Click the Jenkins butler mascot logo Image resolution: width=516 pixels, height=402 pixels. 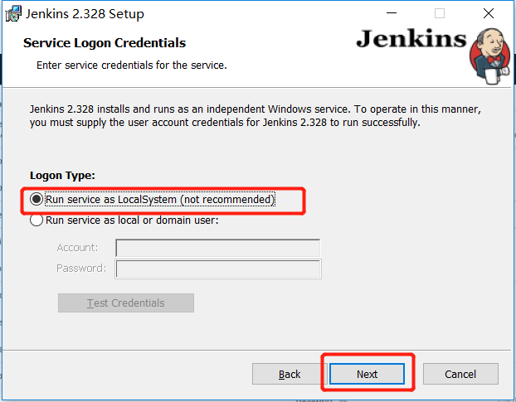(490, 56)
